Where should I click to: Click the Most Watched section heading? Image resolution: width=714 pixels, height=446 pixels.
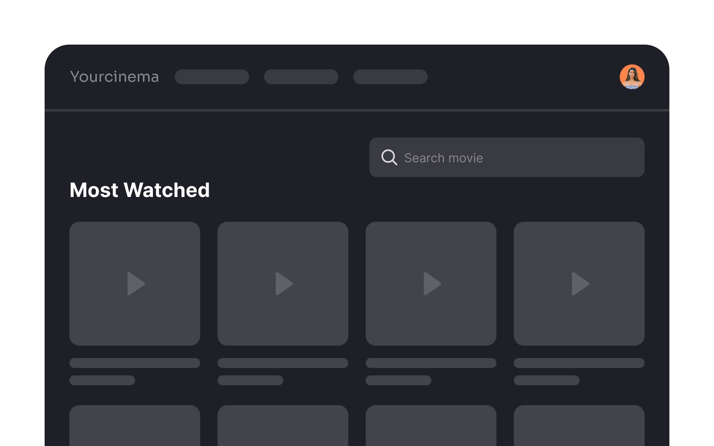click(x=140, y=190)
